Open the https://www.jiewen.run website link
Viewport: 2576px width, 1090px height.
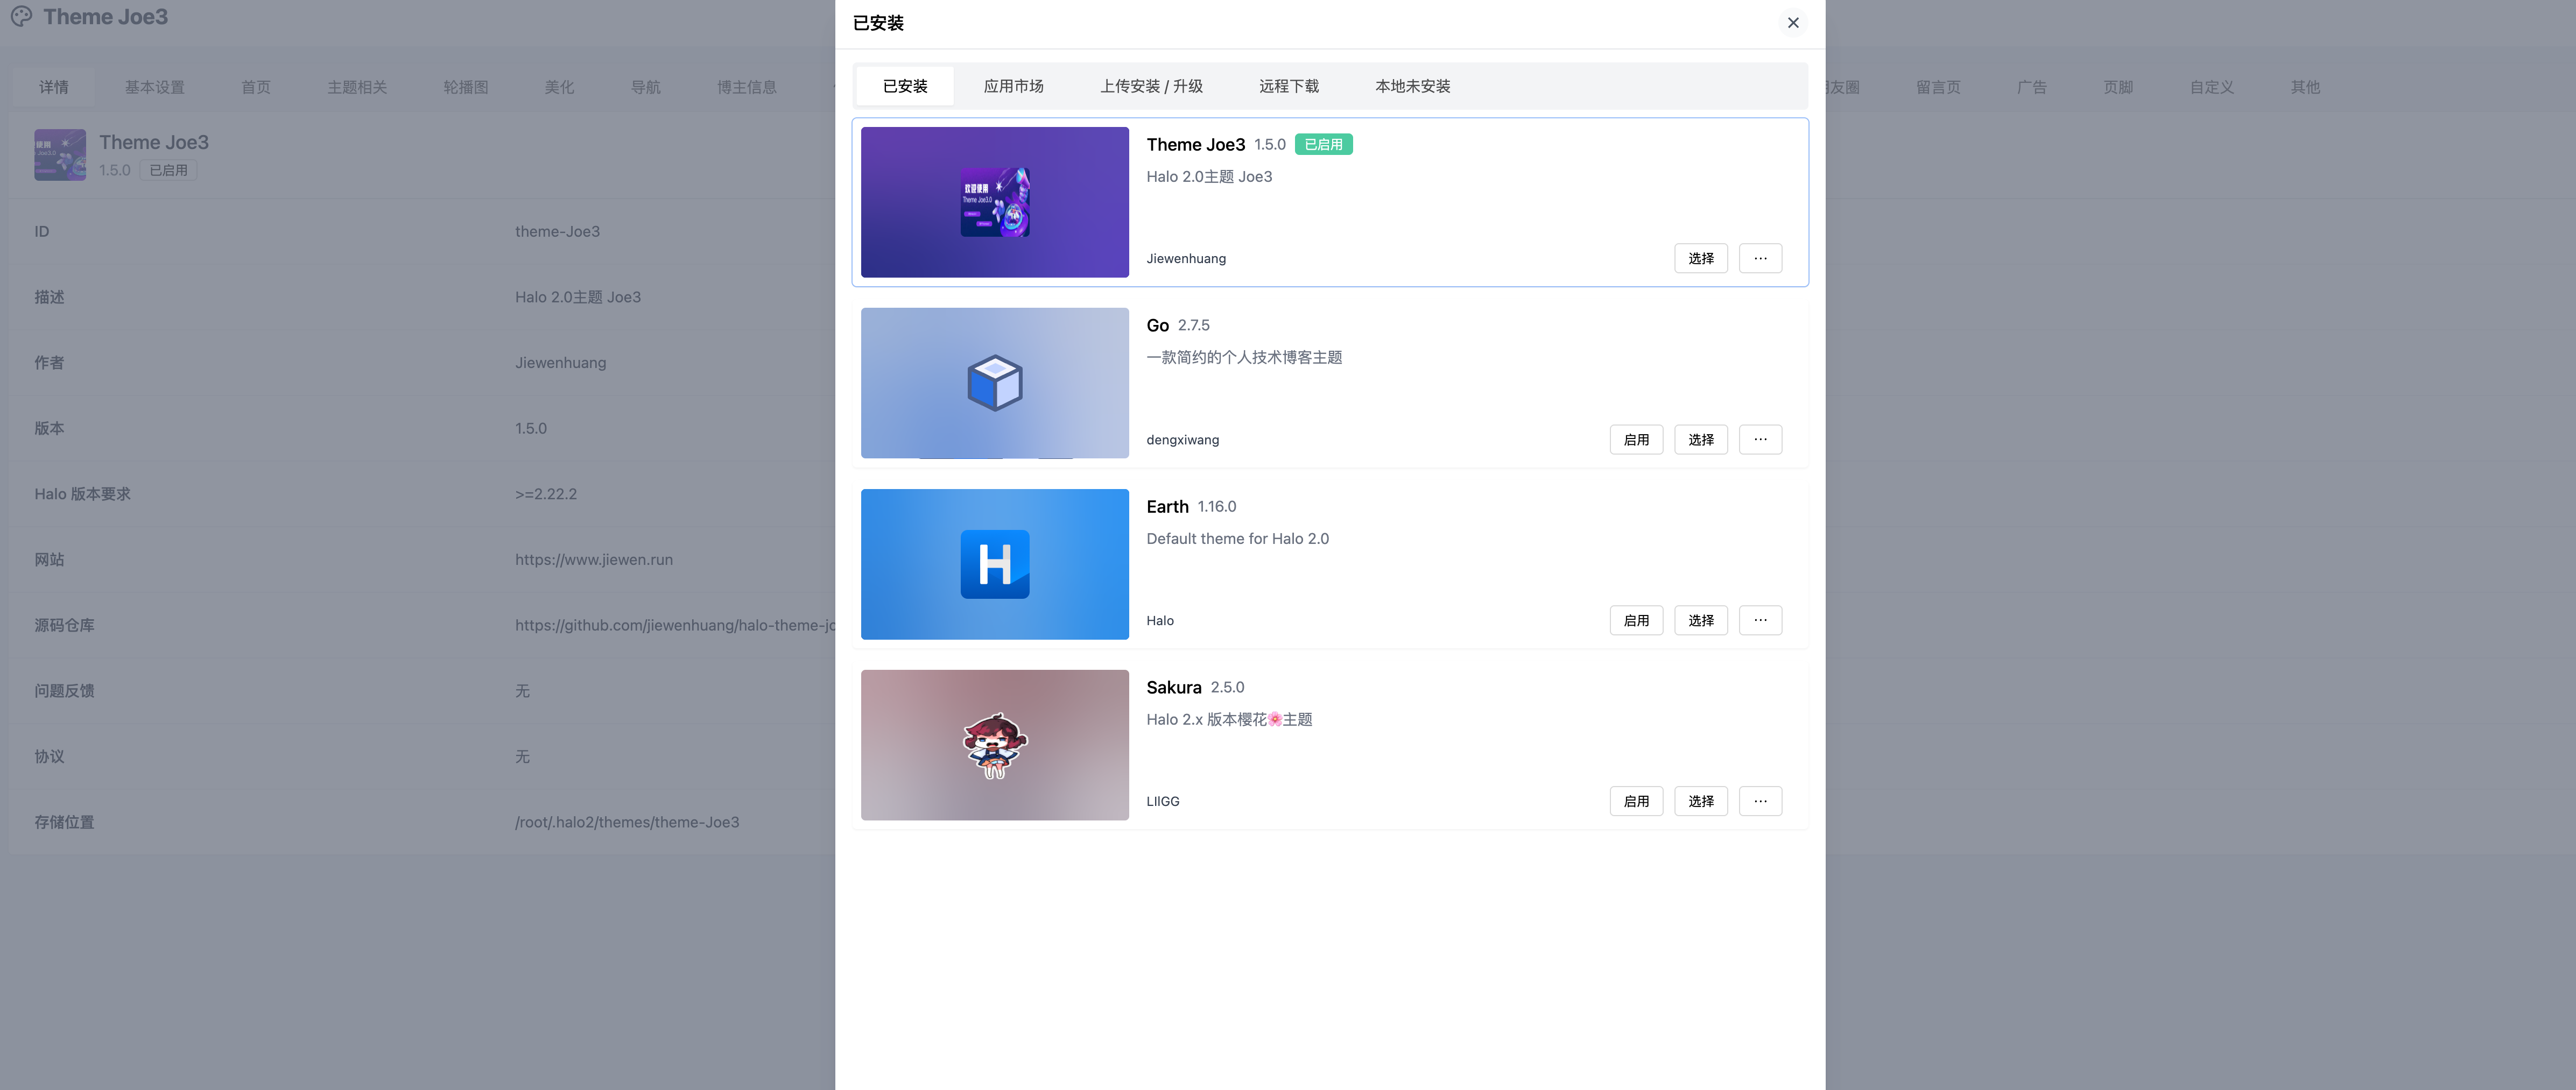coord(594,560)
